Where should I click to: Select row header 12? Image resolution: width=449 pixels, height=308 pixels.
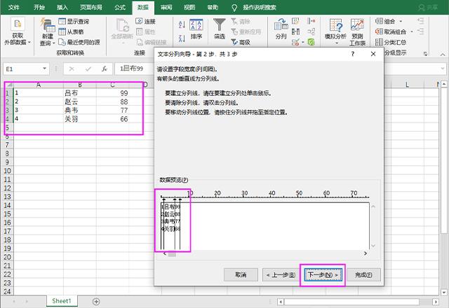[7, 188]
